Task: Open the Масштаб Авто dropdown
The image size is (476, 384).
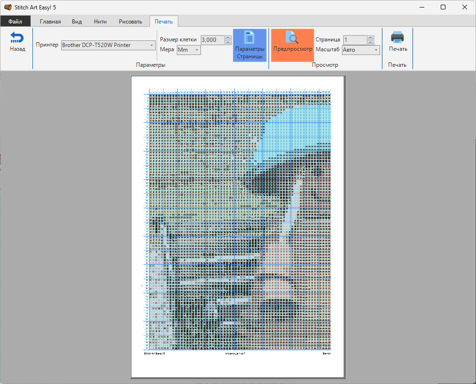Action: pos(361,50)
